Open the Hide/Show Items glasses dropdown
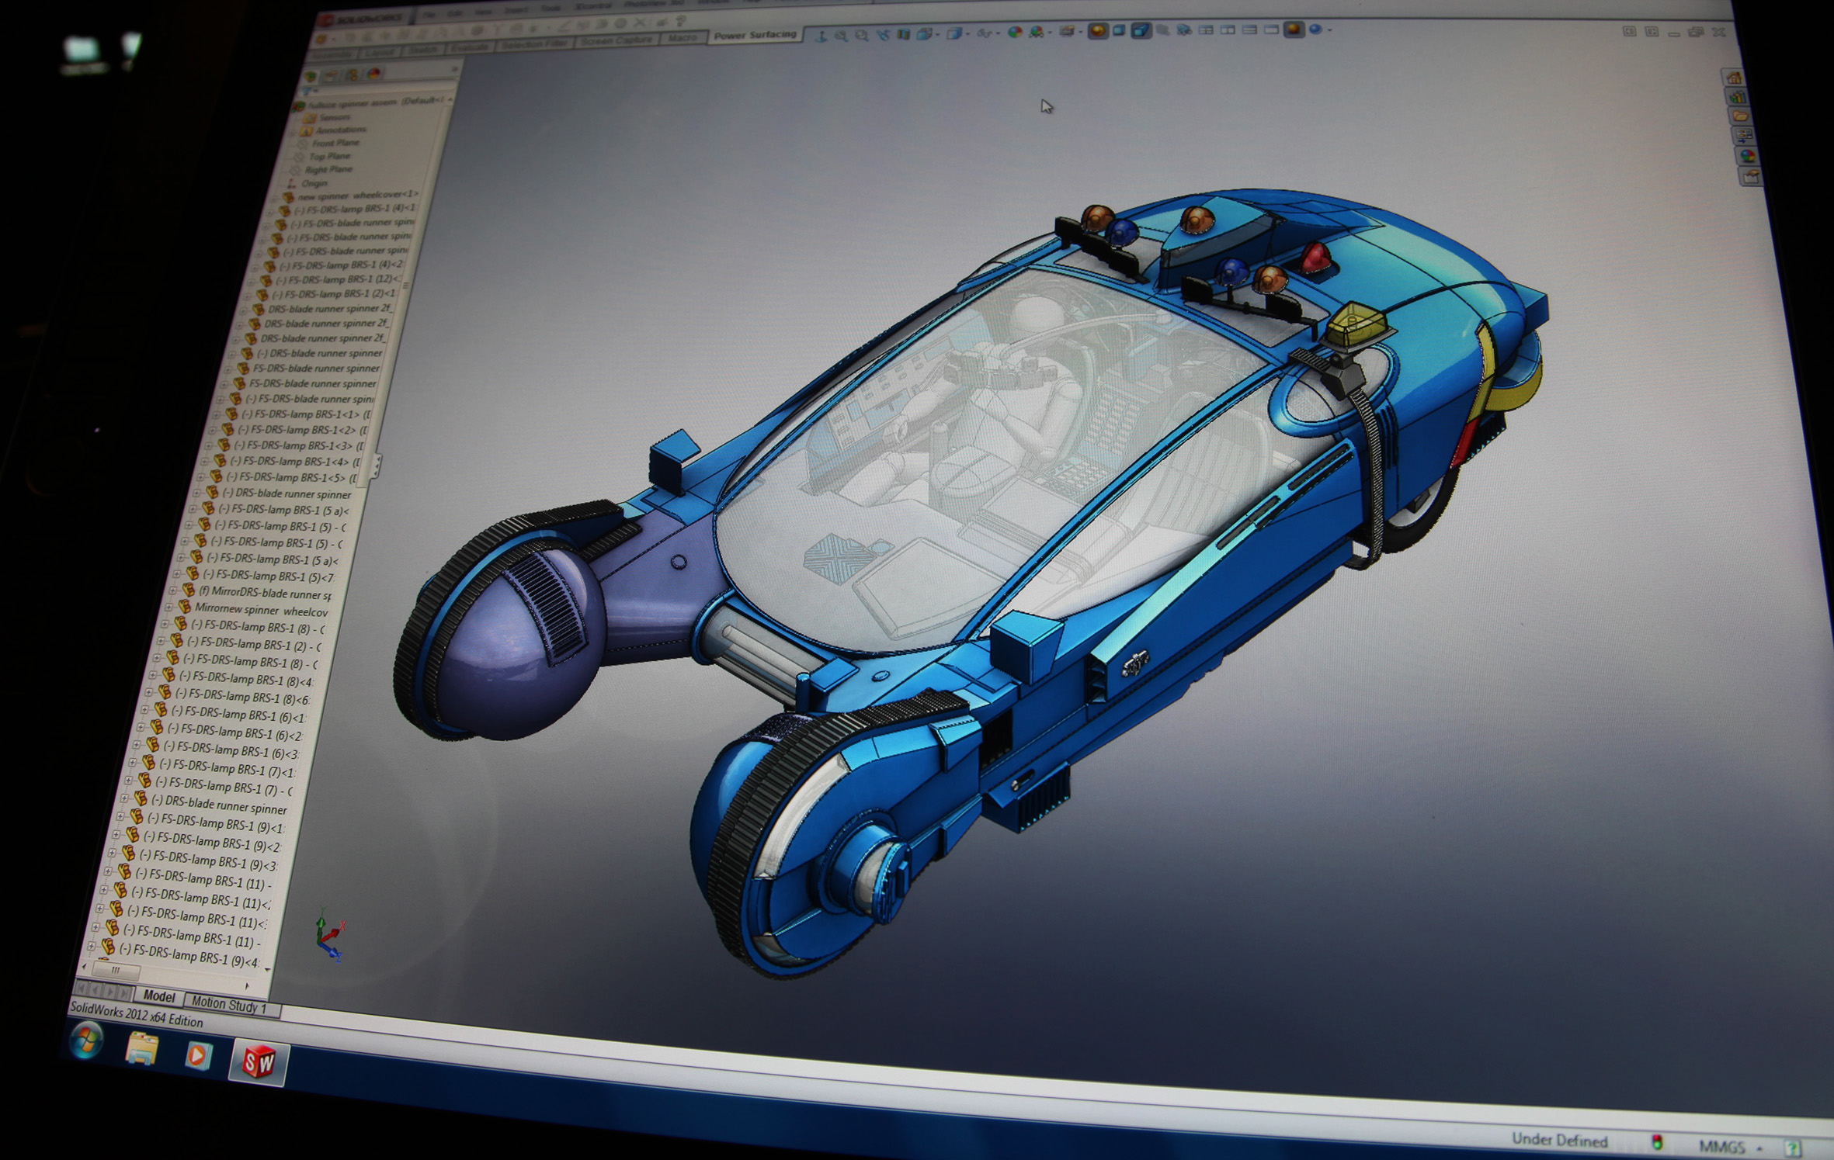Image resolution: width=1834 pixels, height=1160 pixels. pyautogui.click(x=988, y=33)
